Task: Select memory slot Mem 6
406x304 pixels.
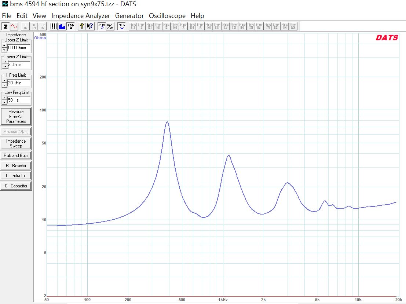Action: (x=175, y=26)
